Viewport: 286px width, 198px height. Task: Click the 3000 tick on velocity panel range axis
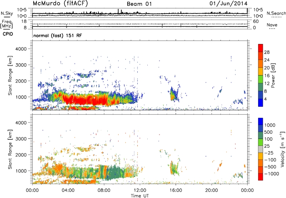point(21,139)
